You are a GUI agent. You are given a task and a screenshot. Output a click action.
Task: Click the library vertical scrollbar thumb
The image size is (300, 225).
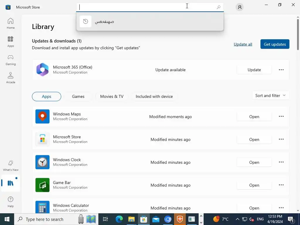click(x=298, y=35)
